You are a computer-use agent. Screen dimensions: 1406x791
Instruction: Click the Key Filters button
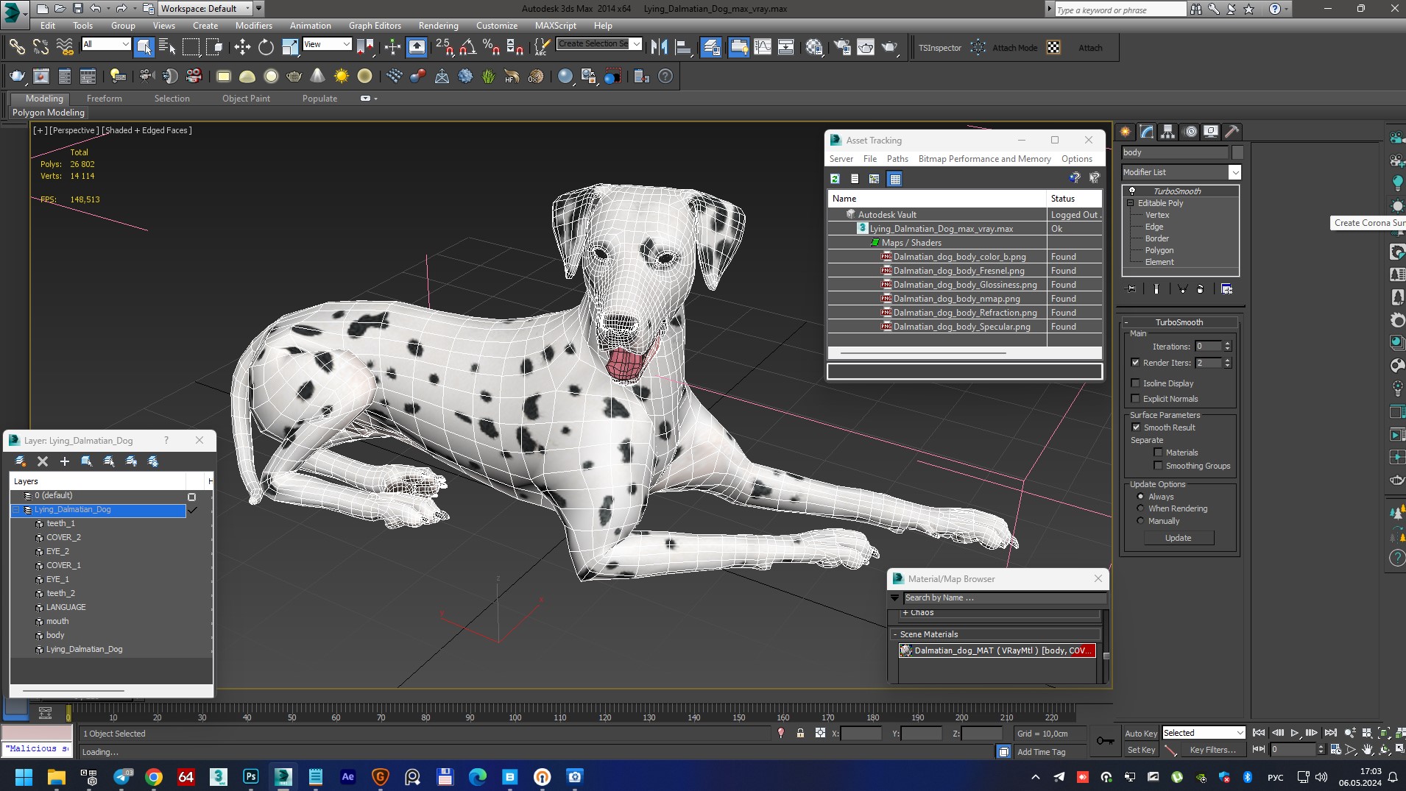pos(1212,750)
